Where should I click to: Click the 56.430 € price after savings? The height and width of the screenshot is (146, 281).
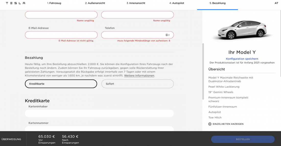(70, 137)
